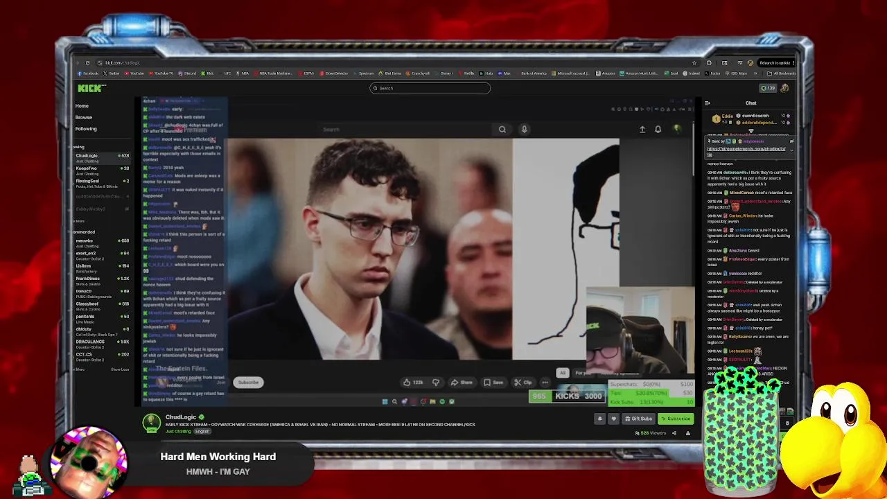Click the notification bell above embedded video
The height and width of the screenshot is (499, 887).
coord(658,129)
